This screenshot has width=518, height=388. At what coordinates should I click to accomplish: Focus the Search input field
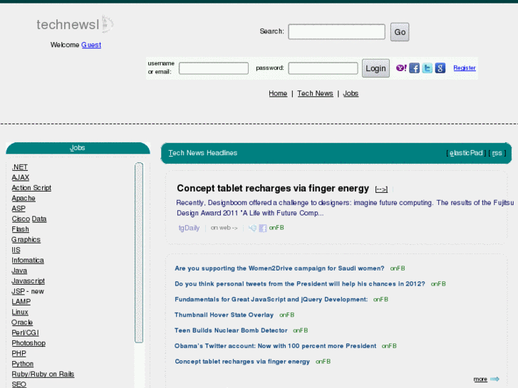pyautogui.click(x=336, y=32)
